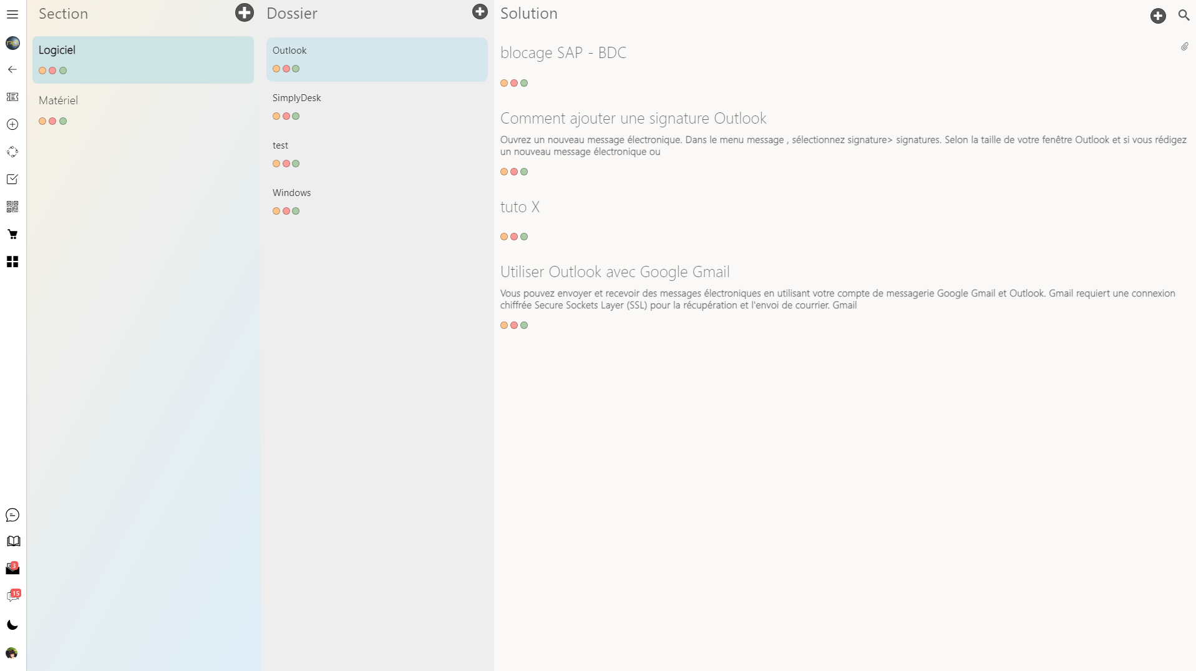The image size is (1196, 671).
Task: Open the knowledge base book icon
Action: (13, 541)
